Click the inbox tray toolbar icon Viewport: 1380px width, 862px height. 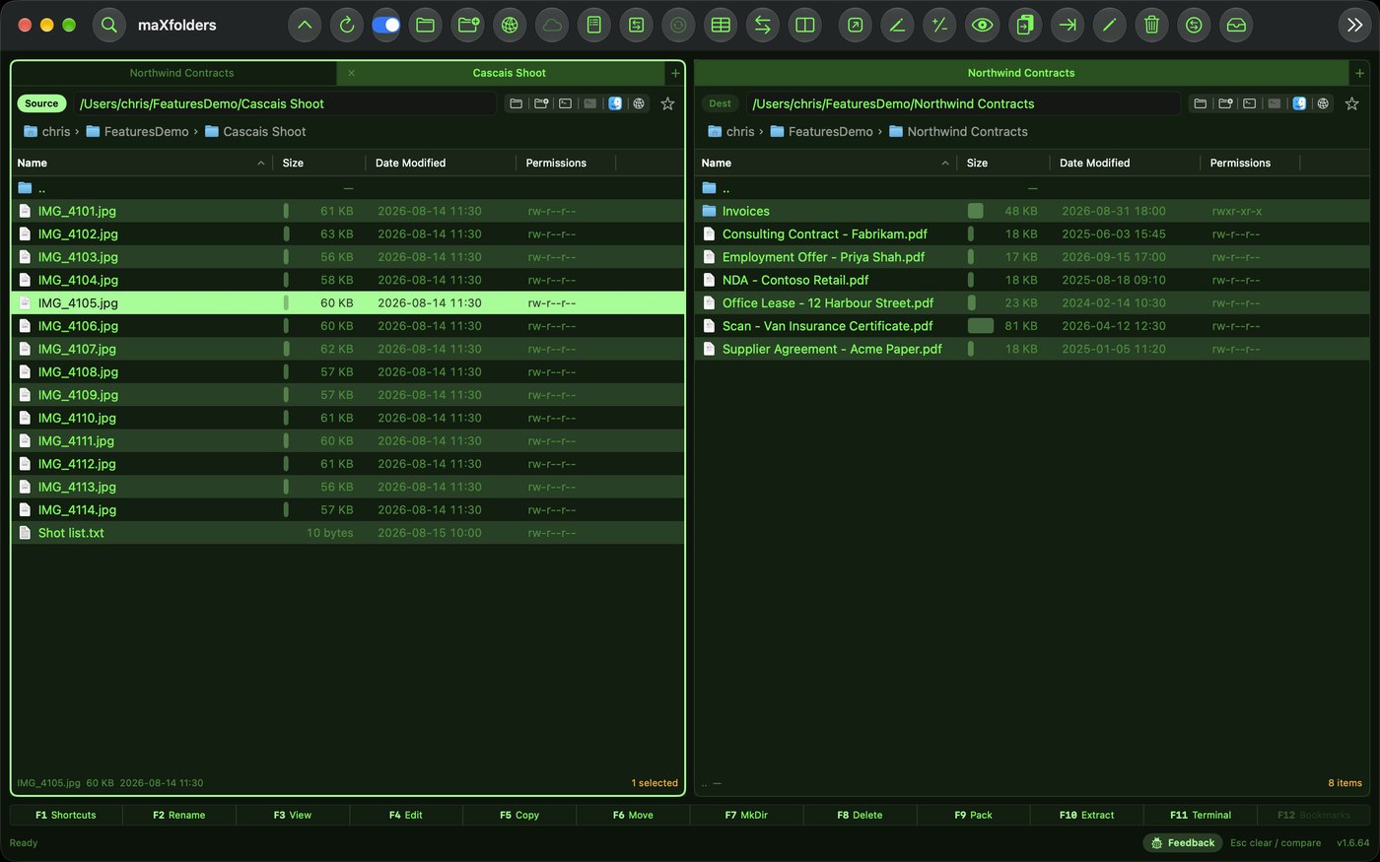(1236, 26)
